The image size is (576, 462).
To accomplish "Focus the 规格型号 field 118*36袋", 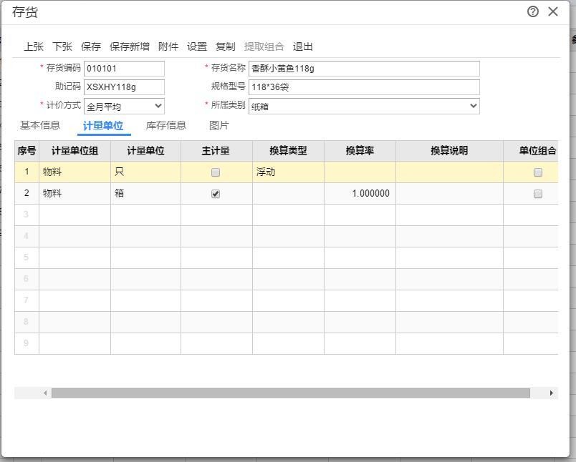I will point(364,87).
